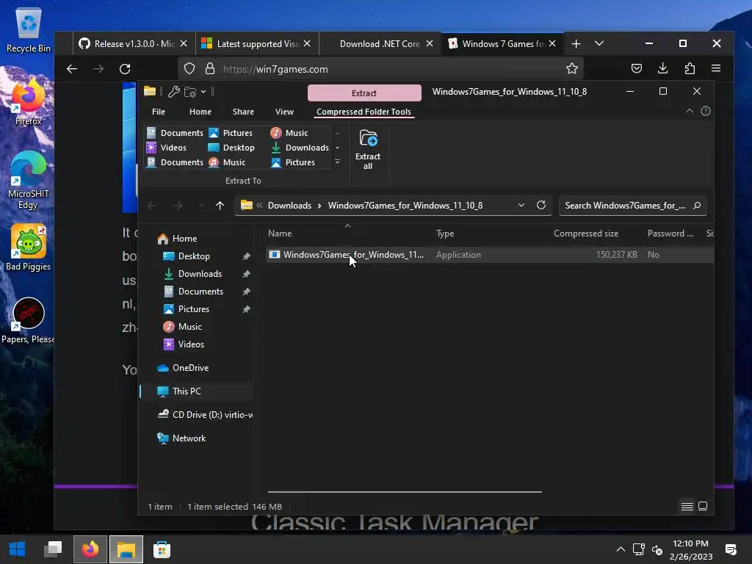
Task: Show hidden system tray icons
Action: 620,549
